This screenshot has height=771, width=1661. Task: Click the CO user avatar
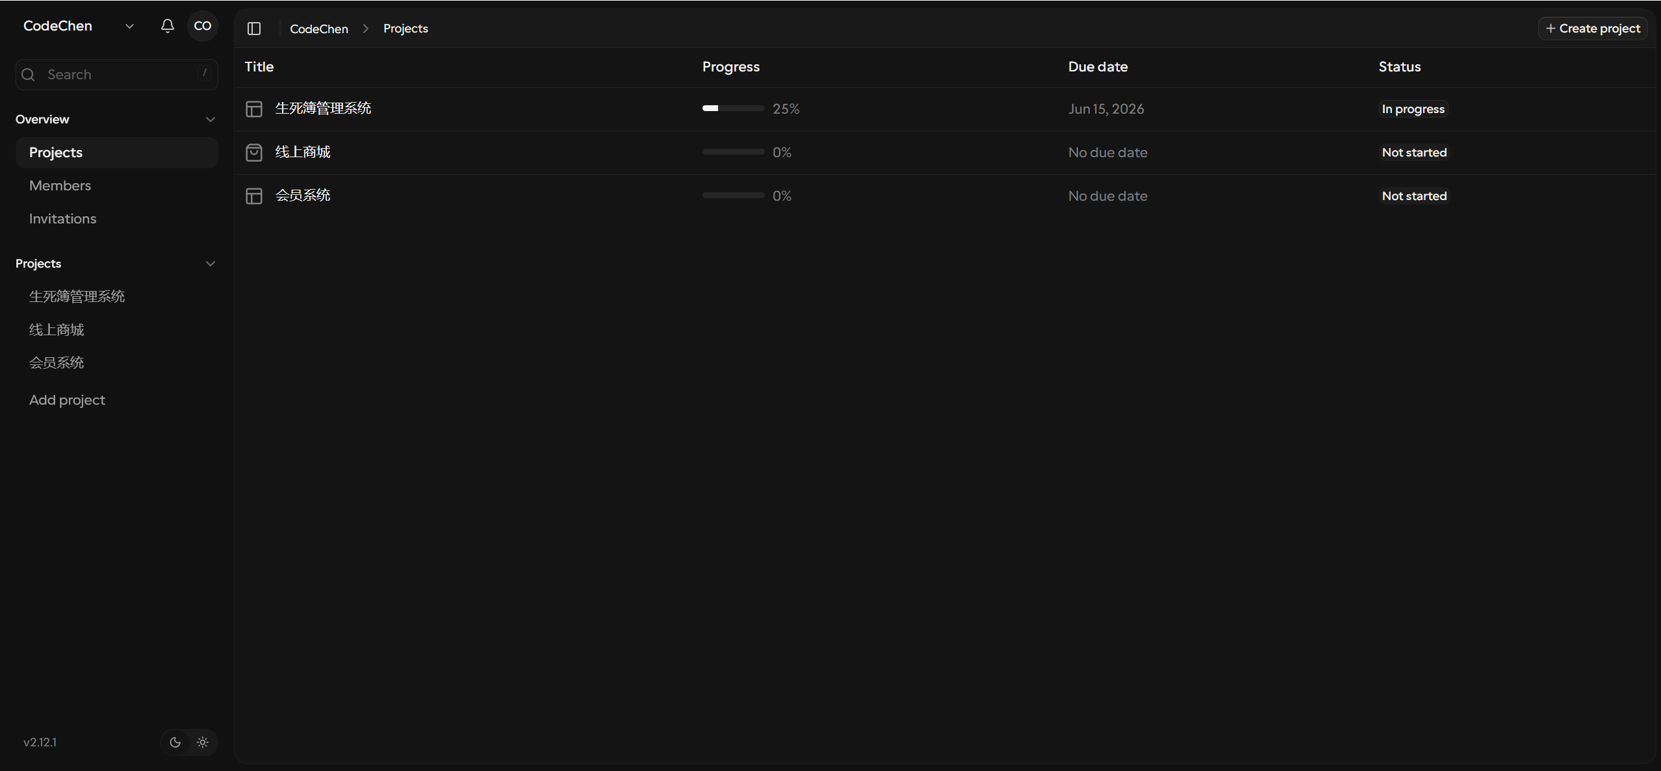pyautogui.click(x=203, y=26)
